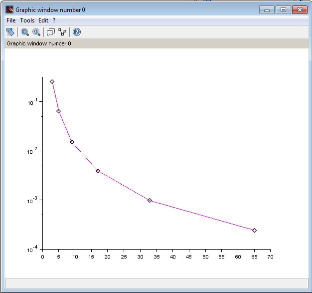
Task: Click the x-axis tick label 50
Action: 205,257
